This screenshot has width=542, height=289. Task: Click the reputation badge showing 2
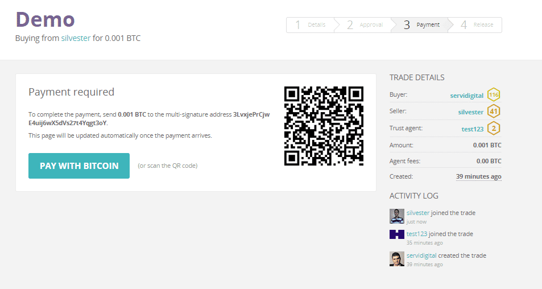pos(494,128)
